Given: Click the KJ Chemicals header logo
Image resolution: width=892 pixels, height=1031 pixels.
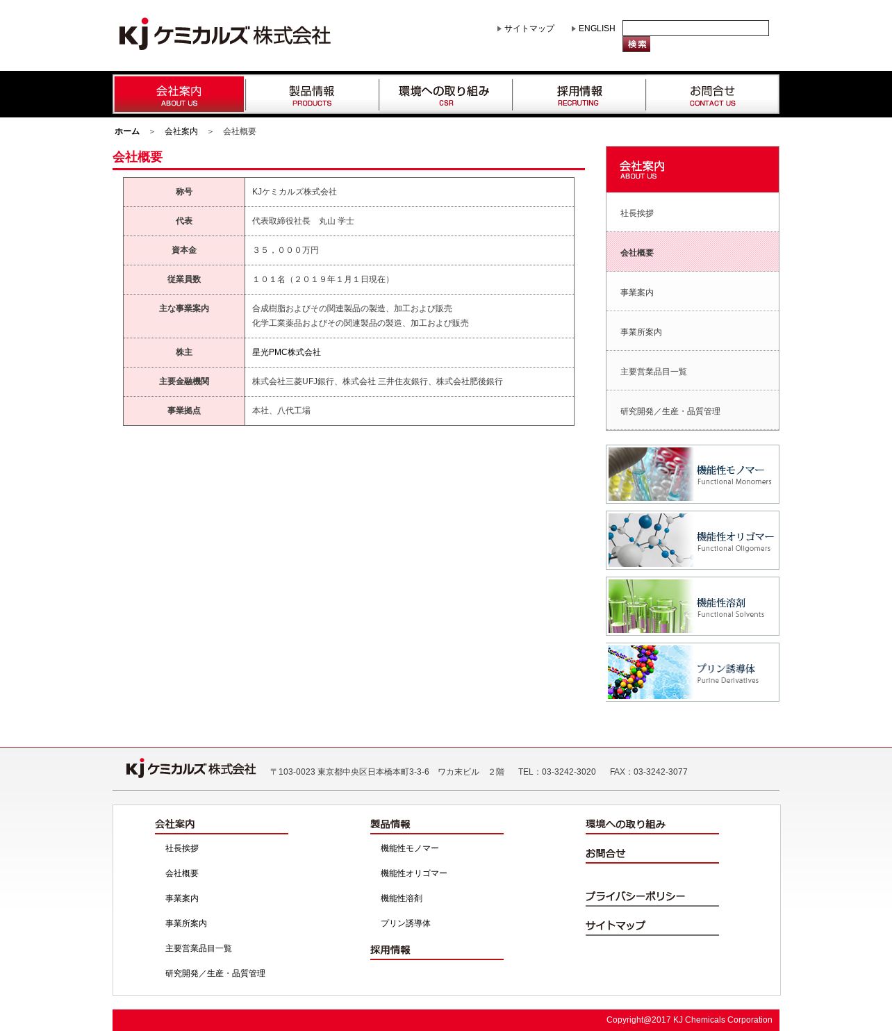Looking at the screenshot, I should 224,34.
